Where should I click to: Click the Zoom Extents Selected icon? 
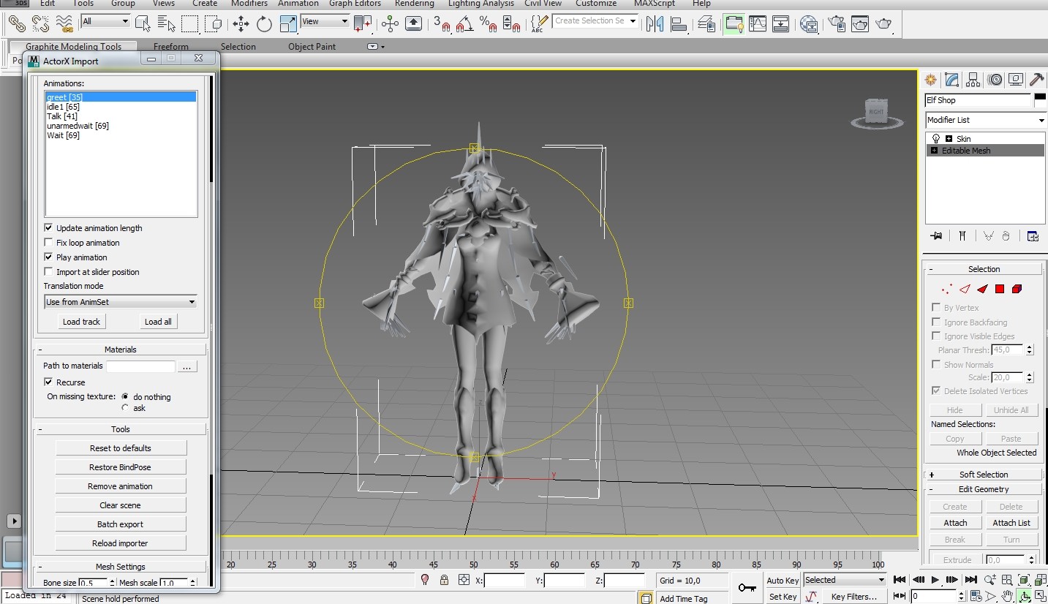point(1025,580)
